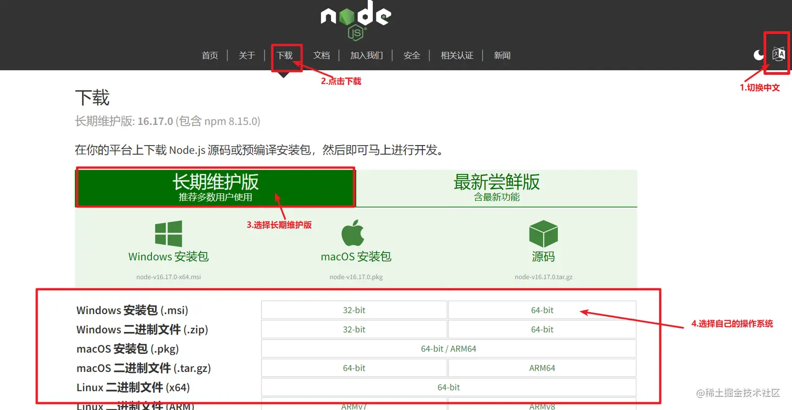The image size is (792, 410).
Task: Click the node-v16.17.0.pkg filename
Action: coord(356,277)
